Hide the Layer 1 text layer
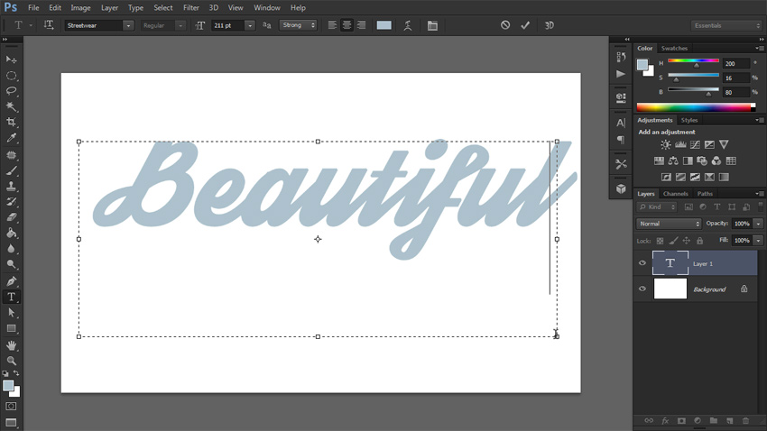 tap(642, 263)
